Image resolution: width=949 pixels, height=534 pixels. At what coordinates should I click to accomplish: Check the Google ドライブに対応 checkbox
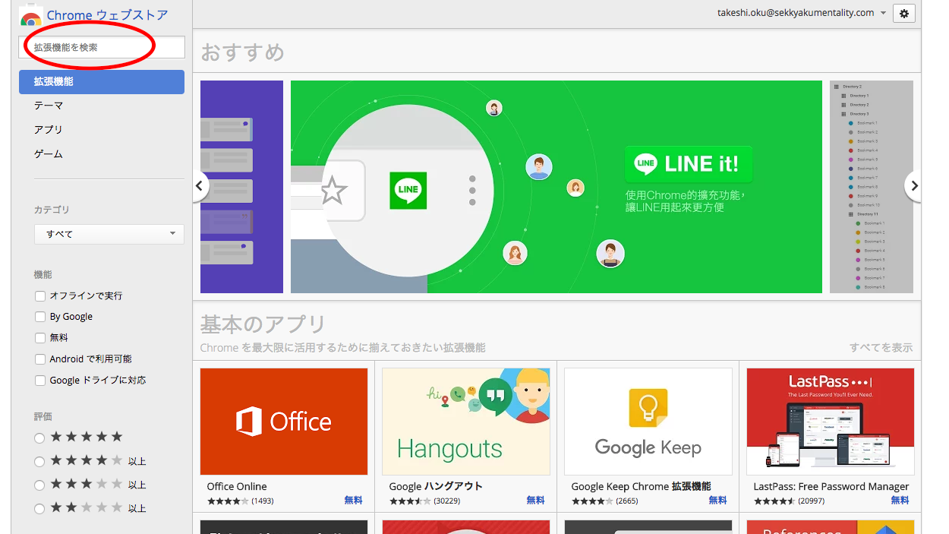pyautogui.click(x=40, y=380)
